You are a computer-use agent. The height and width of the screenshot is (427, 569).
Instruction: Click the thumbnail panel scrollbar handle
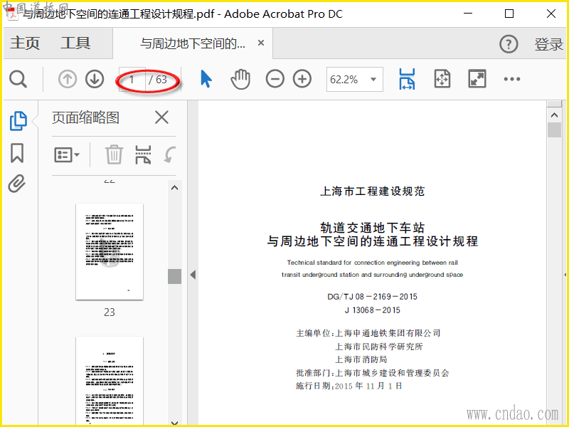coord(174,276)
